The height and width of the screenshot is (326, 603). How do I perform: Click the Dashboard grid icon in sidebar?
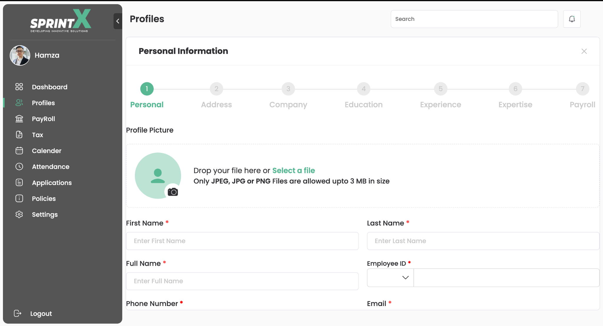(19, 87)
